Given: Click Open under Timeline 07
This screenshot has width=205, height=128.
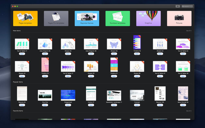Looking at the screenshot, I should pyautogui.click(x=114, y=76).
